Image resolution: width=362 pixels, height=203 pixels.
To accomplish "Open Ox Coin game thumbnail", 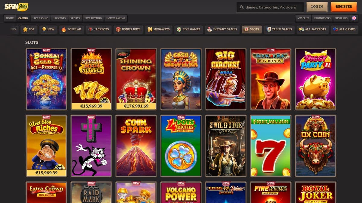I will coord(316,146).
